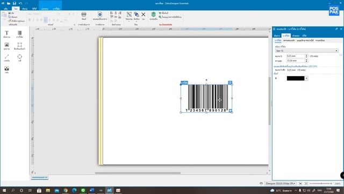Click the fit-to-window zoom icon in status bar
Viewport: 344px width, 194px height.
click(306, 183)
